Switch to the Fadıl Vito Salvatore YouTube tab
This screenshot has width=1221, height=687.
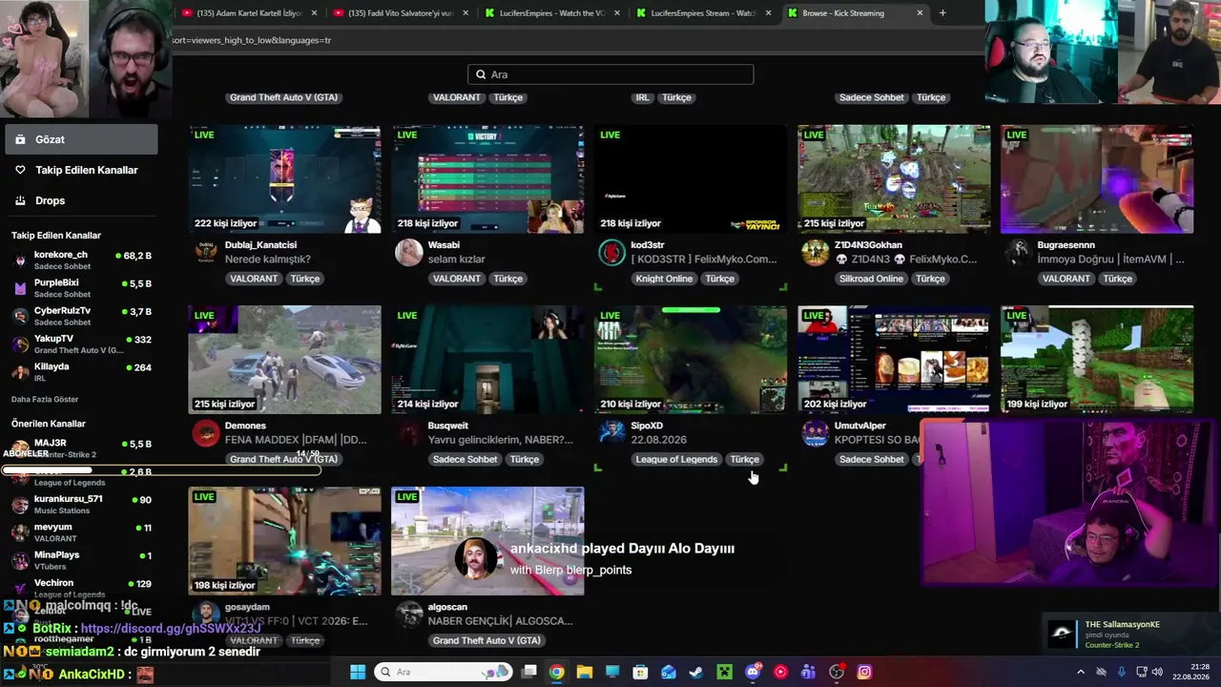[401, 13]
